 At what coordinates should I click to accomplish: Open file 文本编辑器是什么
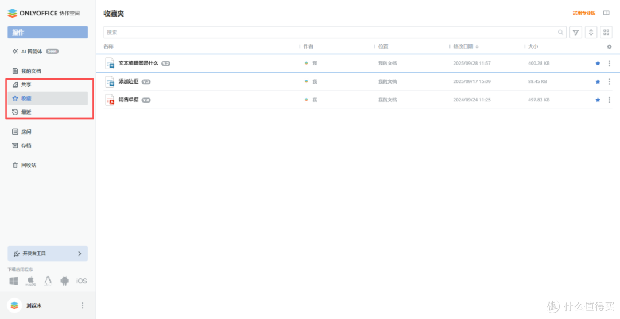[138, 63]
